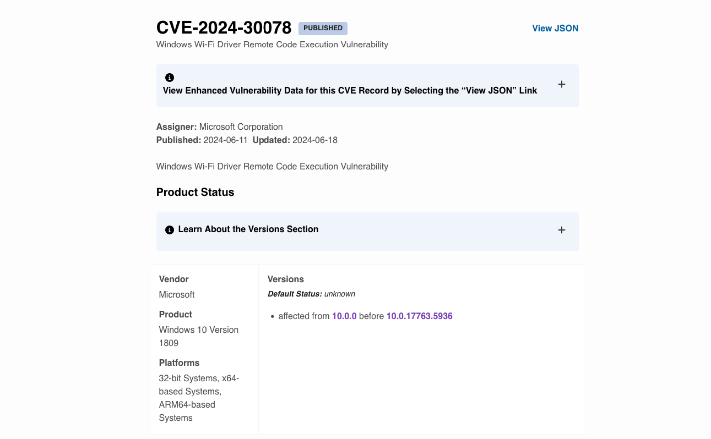Select the Microsoft vendor name
This screenshot has width=711, height=439.
(177, 294)
